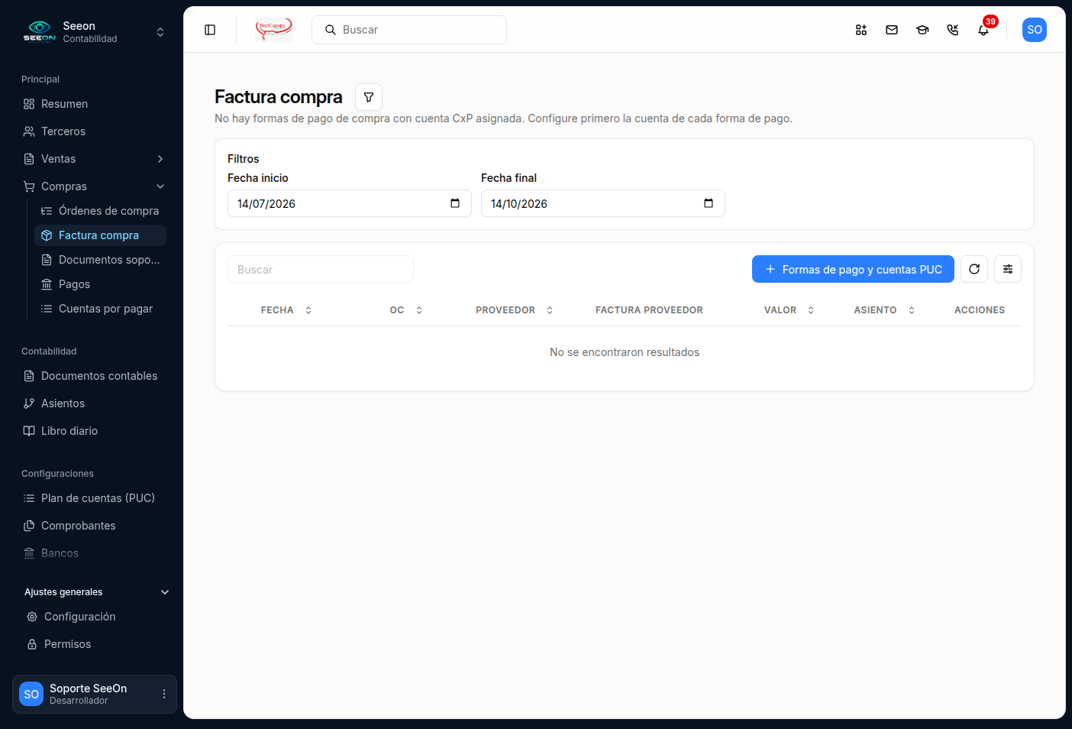This screenshot has width=1072, height=729.
Task: Toggle the sidebar panel icon
Action: click(x=210, y=30)
